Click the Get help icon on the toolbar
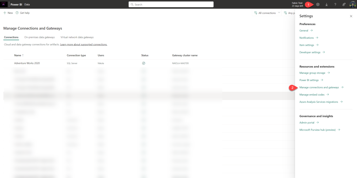The height and width of the screenshot is (178, 357). tap(16, 12)
